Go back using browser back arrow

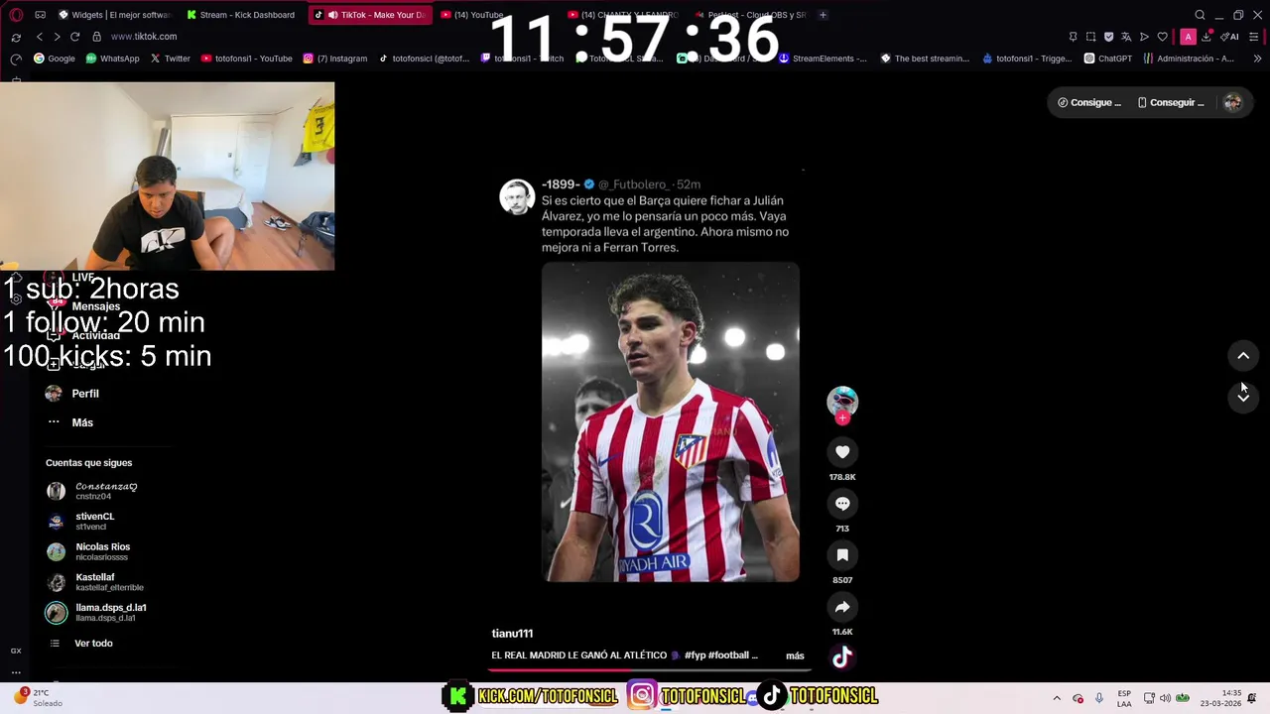coord(39,37)
